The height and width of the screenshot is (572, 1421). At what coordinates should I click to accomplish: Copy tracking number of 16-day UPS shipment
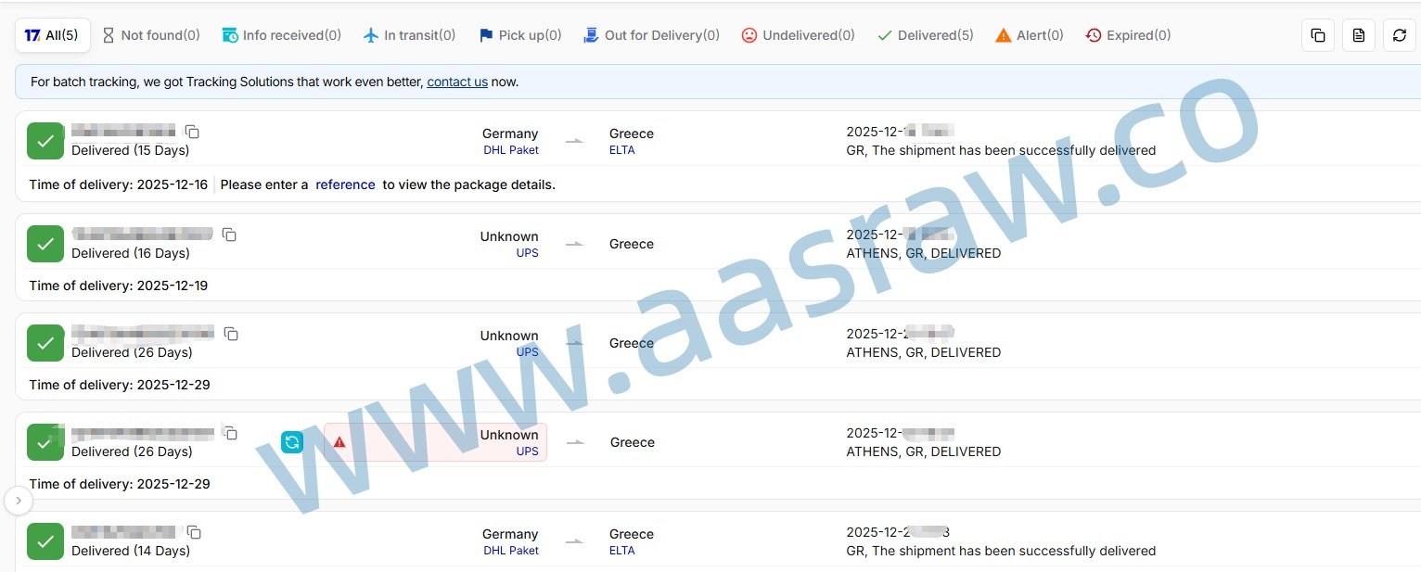pyautogui.click(x=229, y=235)
